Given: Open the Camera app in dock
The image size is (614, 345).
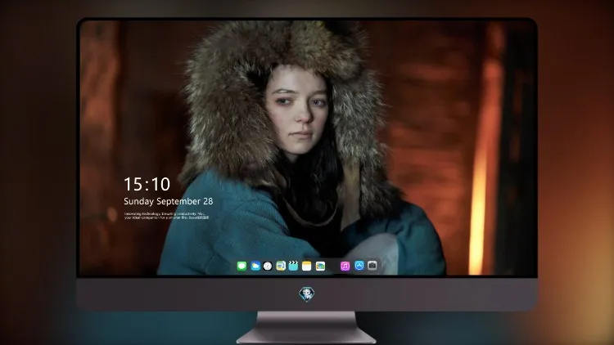Looking at the screenshot, I should point(372,266).
